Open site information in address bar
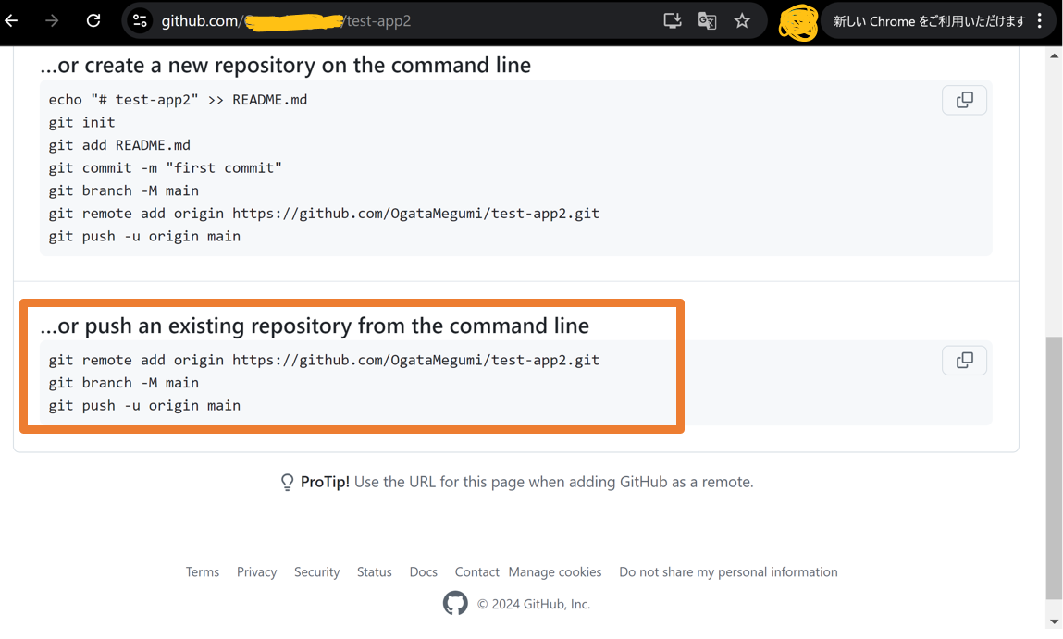 [141, 20]
